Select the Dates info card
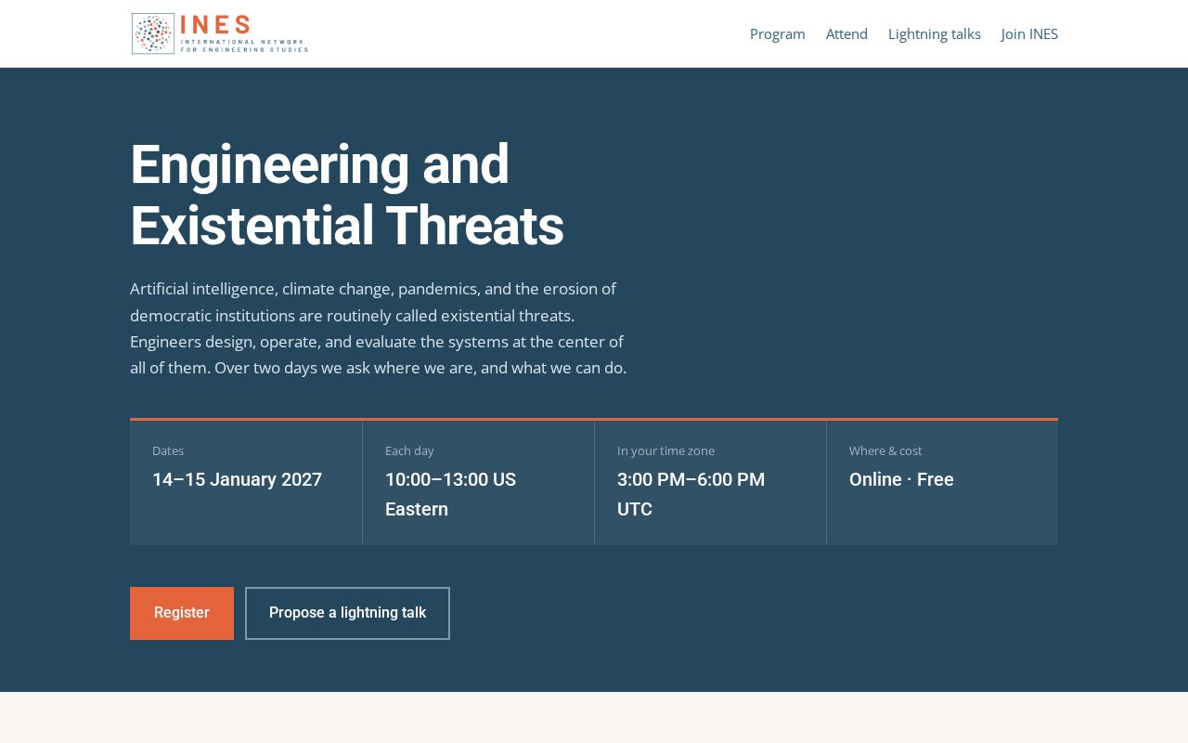 [246, 483]
